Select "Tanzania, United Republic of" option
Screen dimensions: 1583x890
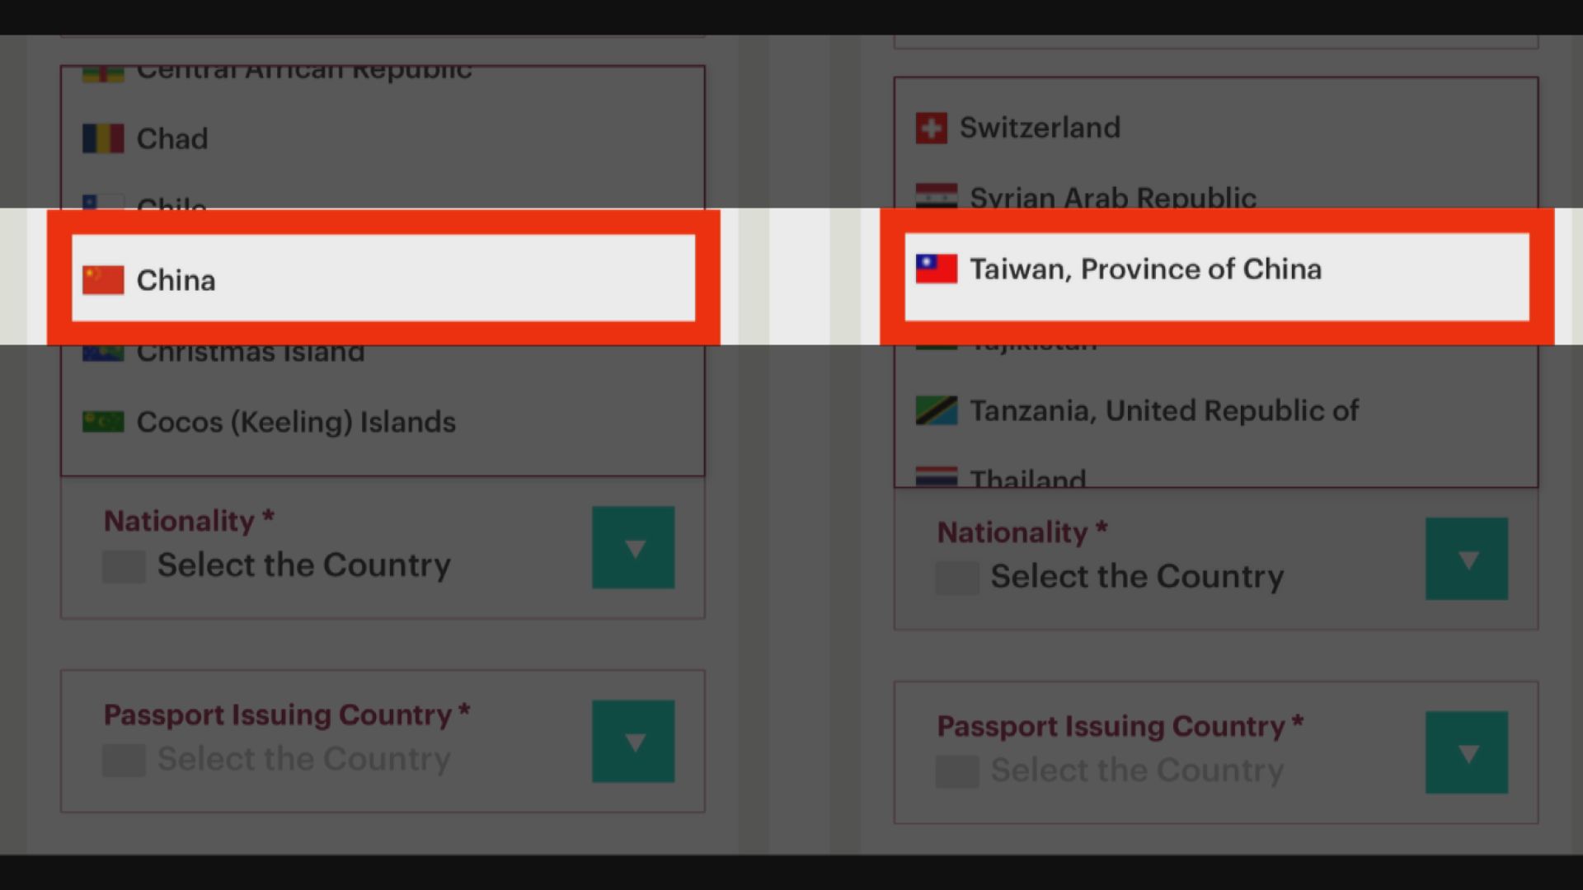(x=1163, y=410)
